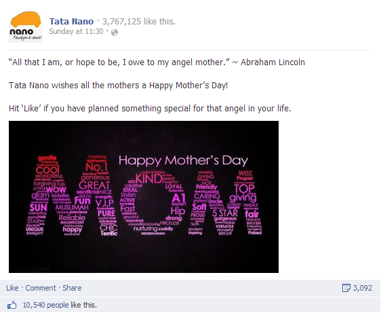Open the MOM word art photo
Screen dimensions: 381x313
tap(144, 197)
